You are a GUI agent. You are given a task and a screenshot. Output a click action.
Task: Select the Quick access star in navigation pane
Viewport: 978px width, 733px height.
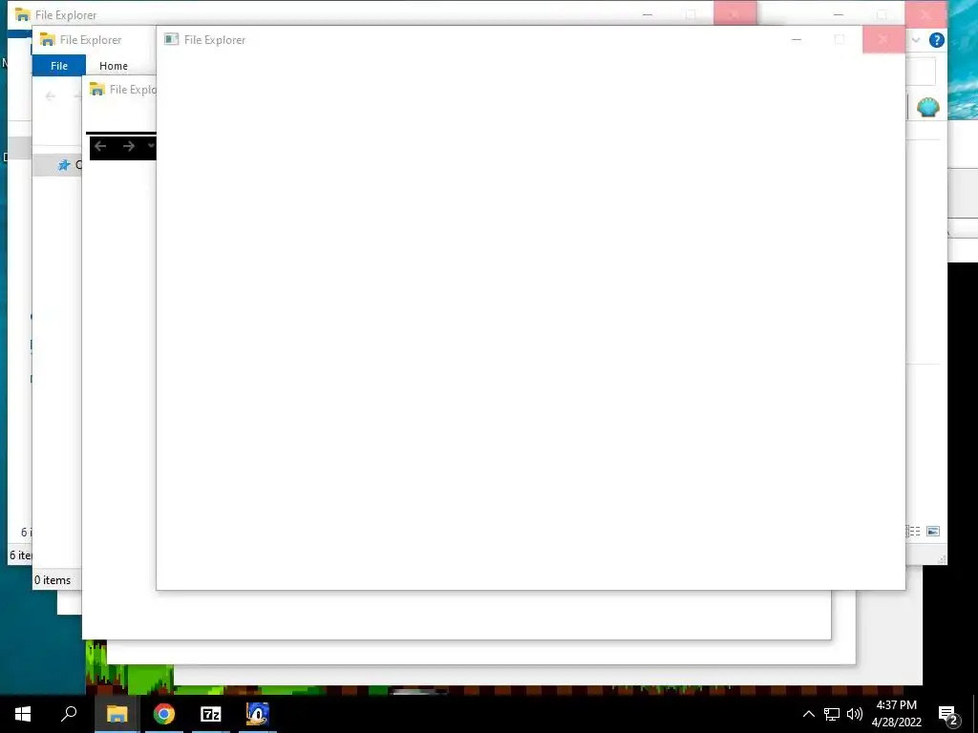click(x=64, y=164)
